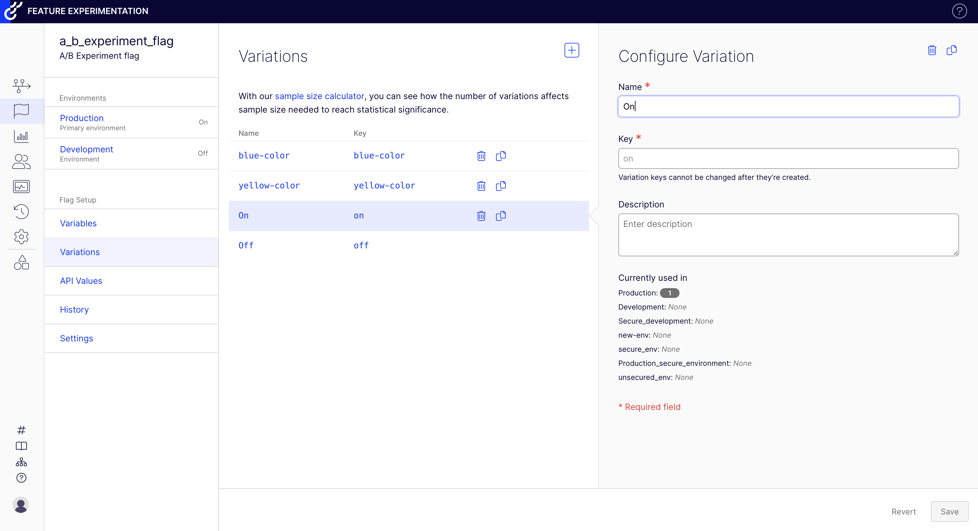Click copy icon in Configure Variation header

point(951,50)
